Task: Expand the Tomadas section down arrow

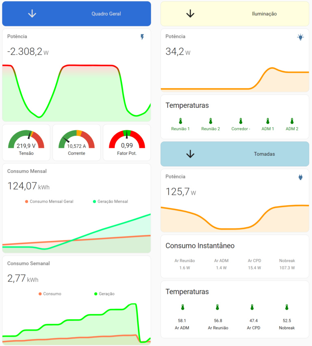Action: (x=190, y=154)
